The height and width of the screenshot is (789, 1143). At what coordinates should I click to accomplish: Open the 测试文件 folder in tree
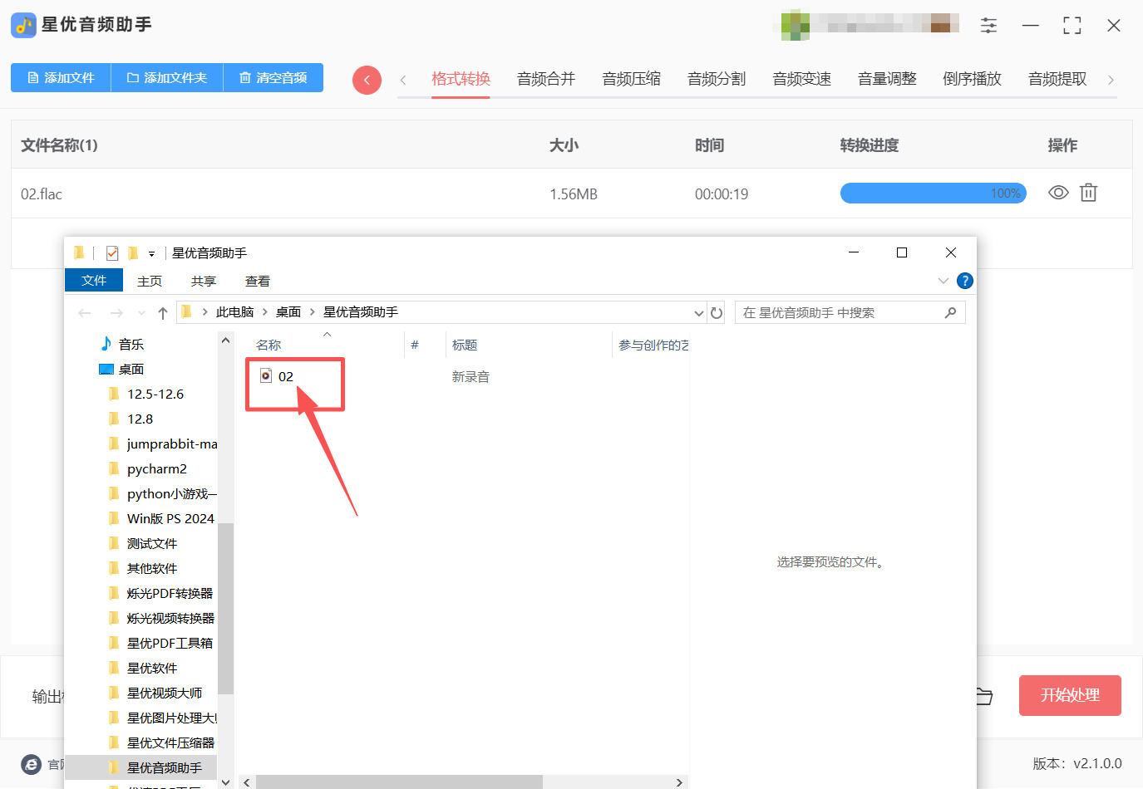[x=152, y=543]
